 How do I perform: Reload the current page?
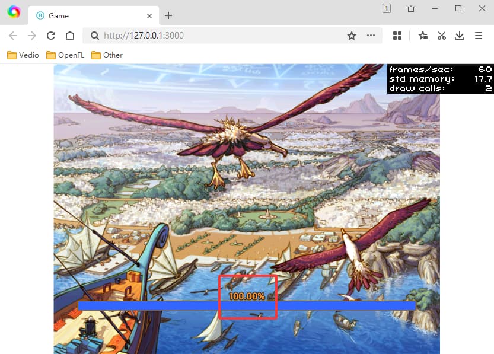(51, 36)
